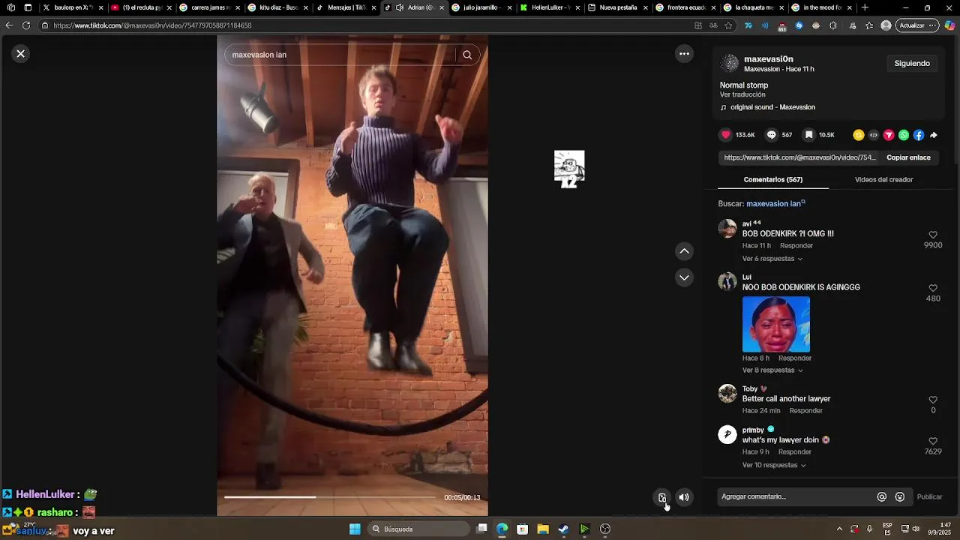Open Copilot icon in browser toolbar
The width and height of the screenshot is (960, 540).
point(949,25)
